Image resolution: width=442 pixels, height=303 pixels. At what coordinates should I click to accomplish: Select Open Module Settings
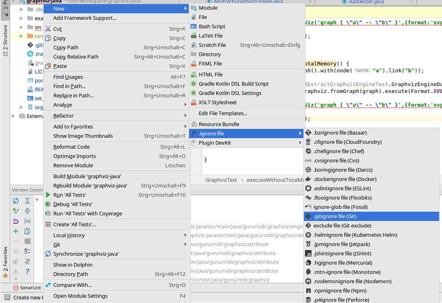point(117,296)
